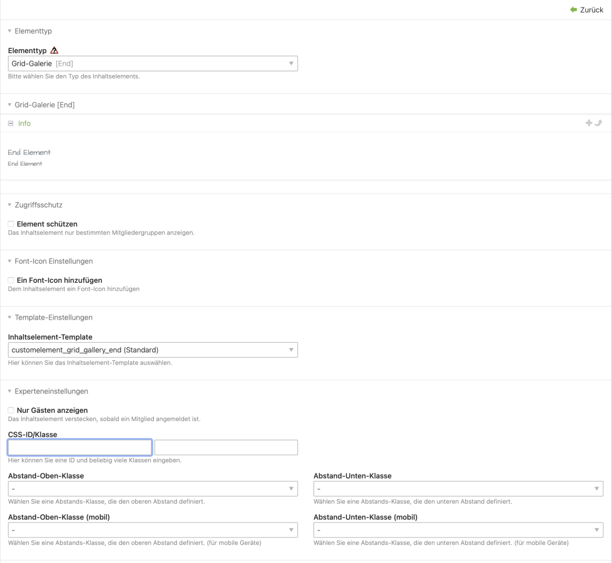This screenshot has height=563, width=612.
Task: Tick the Nur Gästen anzeigen checkbox
Action: coord(11,410)
